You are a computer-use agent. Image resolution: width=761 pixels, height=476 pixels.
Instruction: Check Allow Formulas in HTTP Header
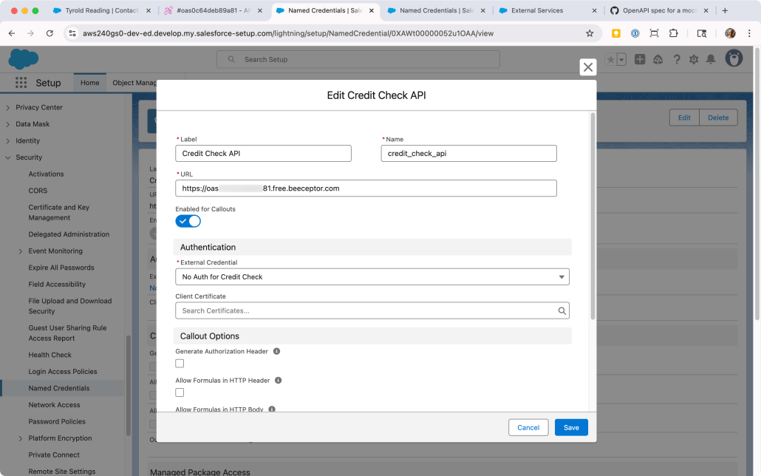tap(179, 392)
